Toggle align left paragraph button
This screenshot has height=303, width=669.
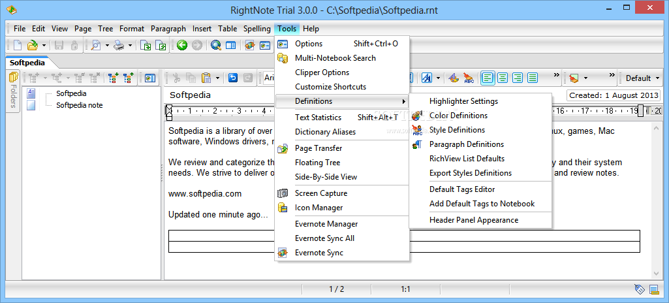(x=488, y=78)
